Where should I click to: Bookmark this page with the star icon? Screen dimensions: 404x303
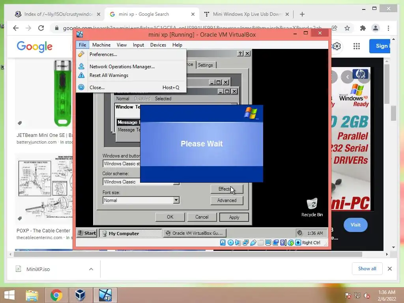click(347, 28)
